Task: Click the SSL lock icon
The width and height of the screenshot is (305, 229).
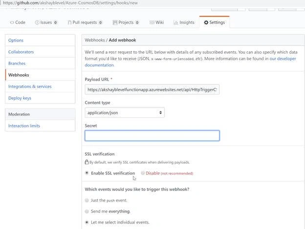Action: [x=87, y=162]
